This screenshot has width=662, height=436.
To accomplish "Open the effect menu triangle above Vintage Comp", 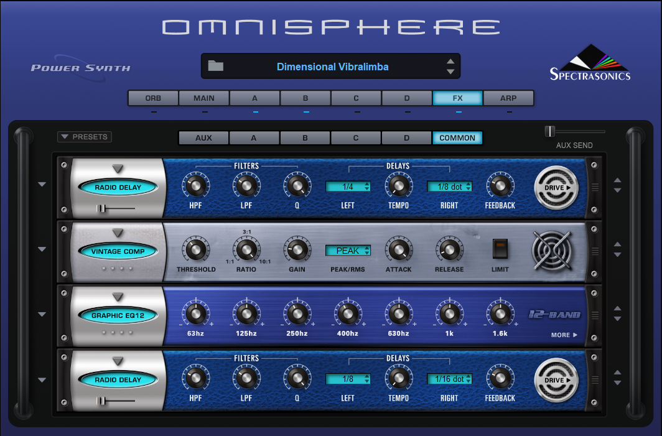I will pos(118,233).
